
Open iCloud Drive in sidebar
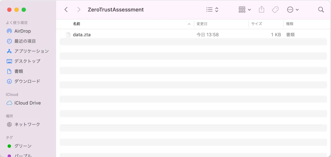(x=27, y=103)
